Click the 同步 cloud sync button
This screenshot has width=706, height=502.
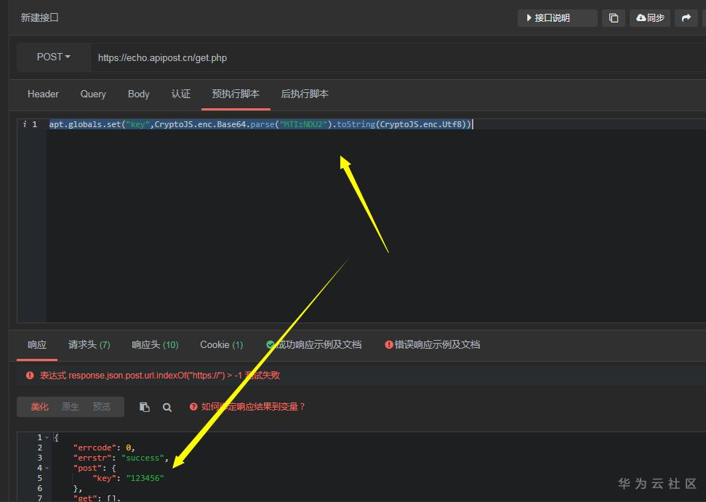click(x=650, y=18)
